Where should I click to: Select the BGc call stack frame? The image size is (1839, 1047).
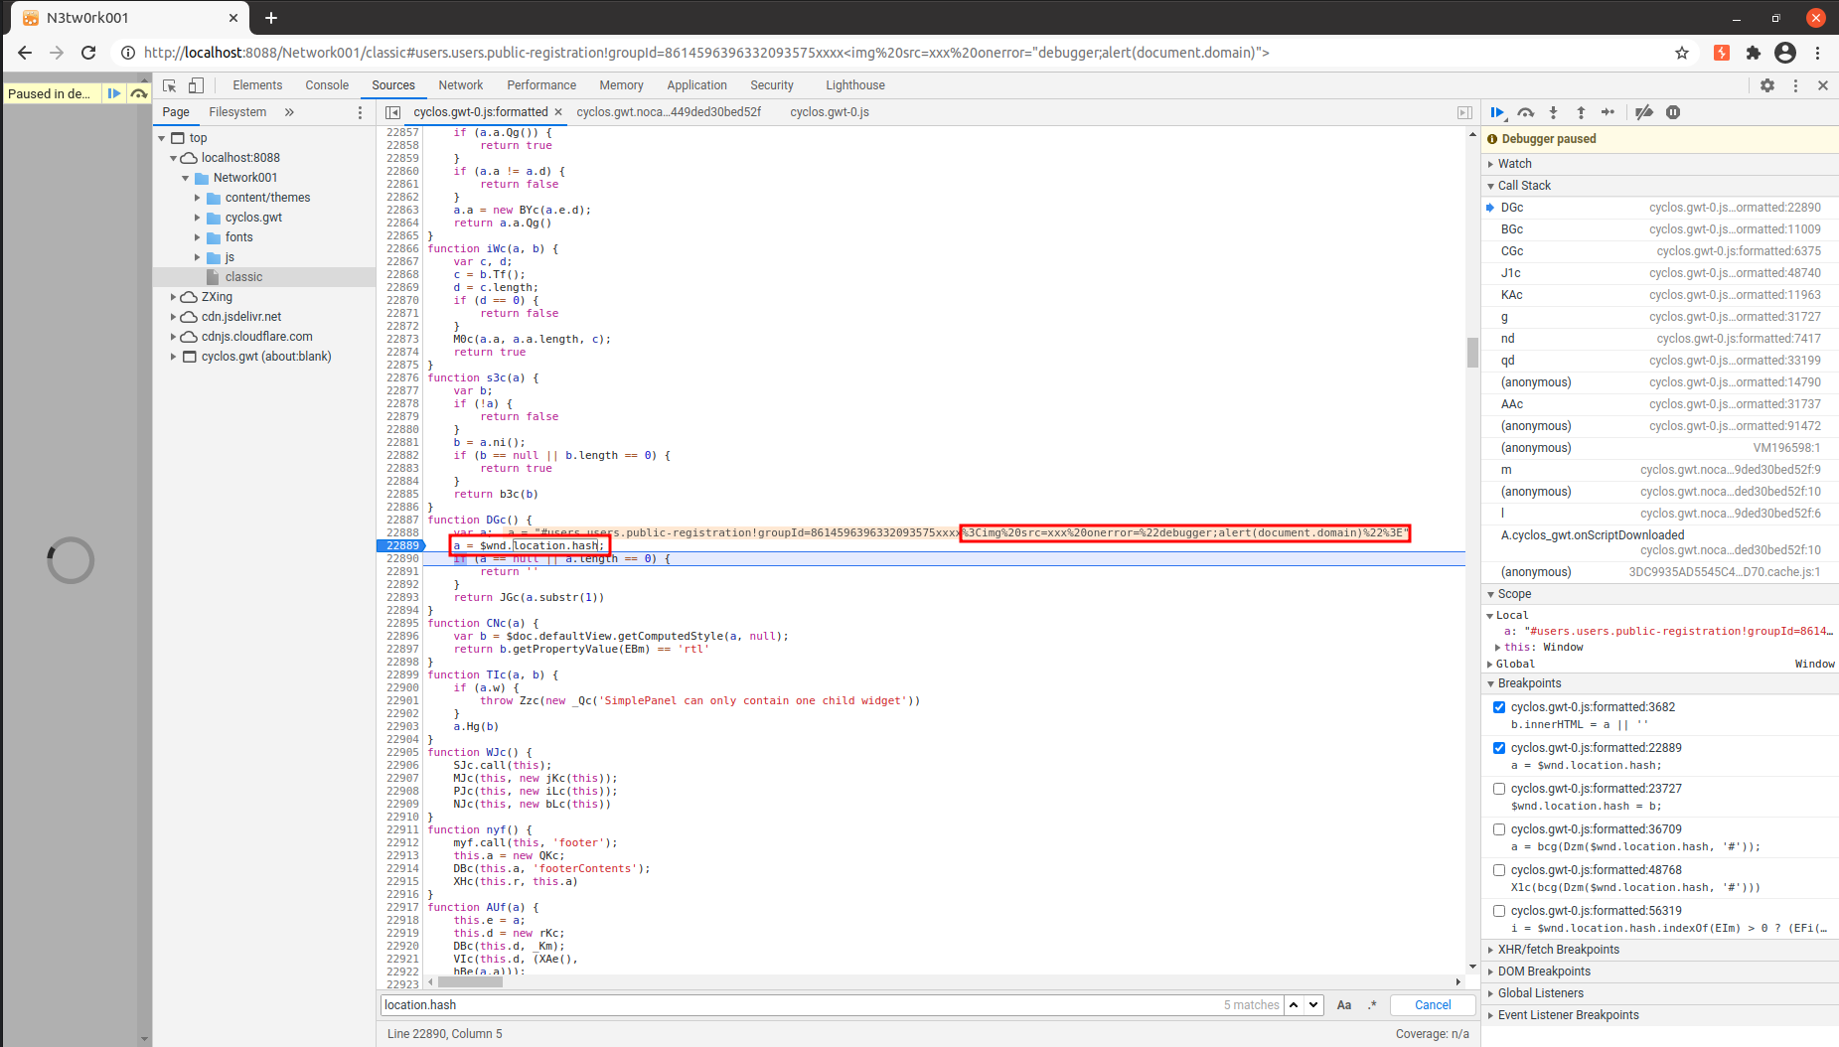(1512, 229)
